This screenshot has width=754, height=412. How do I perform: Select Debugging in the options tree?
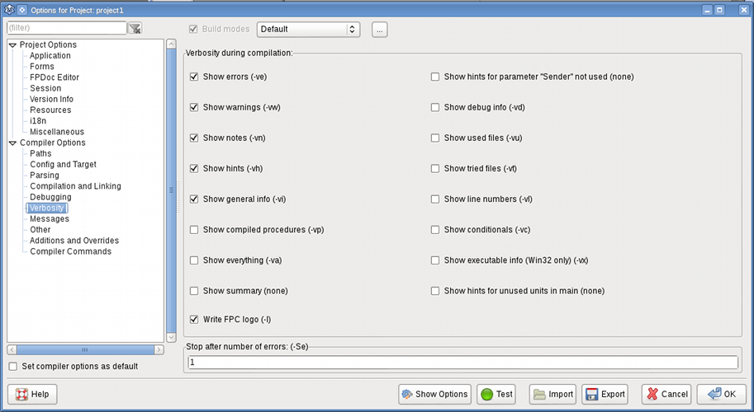50,198
